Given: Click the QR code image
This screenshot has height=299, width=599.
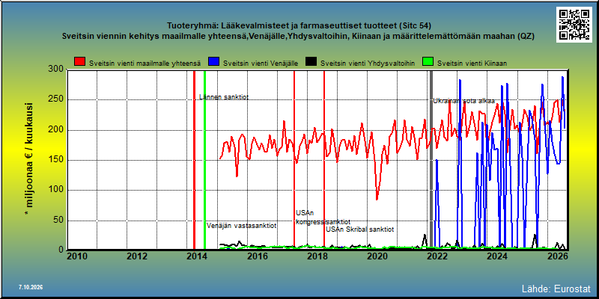Looking at the screenshot, I should (574, 25).
